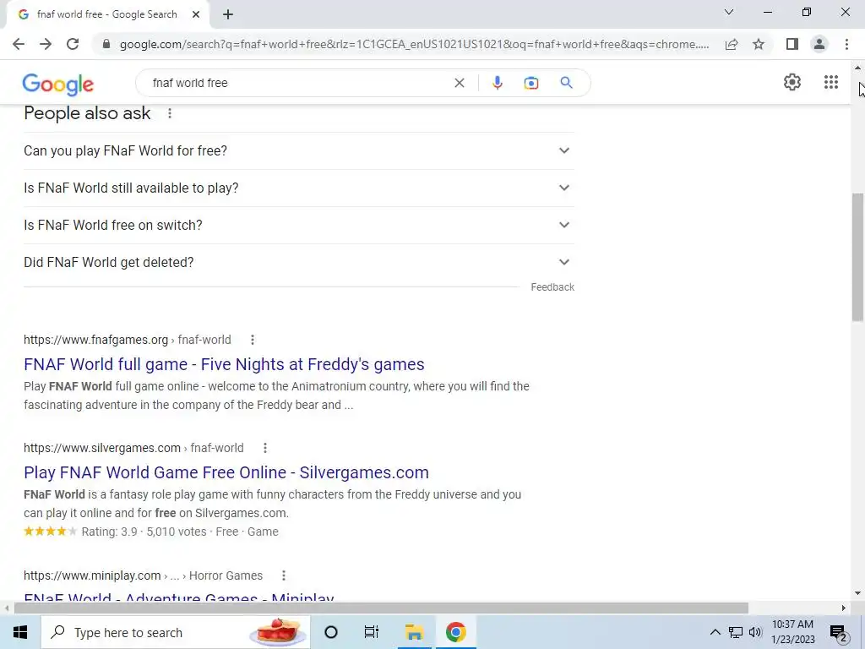Open the Google apps grid
865x649 pixels.
(x=831, y=82)
